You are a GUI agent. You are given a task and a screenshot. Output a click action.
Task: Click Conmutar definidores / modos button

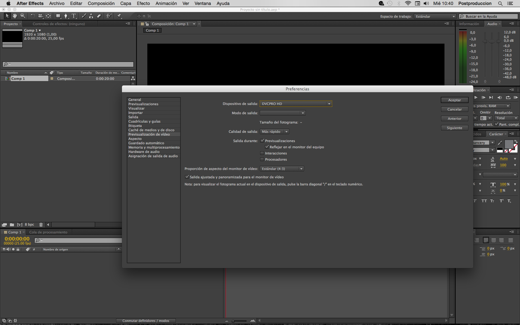click(x=146, y=321)
